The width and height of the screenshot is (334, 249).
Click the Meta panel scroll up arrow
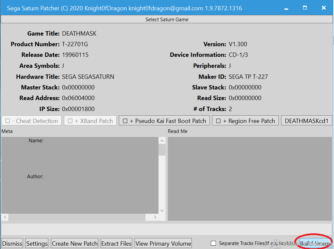pyautogui.click(x=162, y=141)
